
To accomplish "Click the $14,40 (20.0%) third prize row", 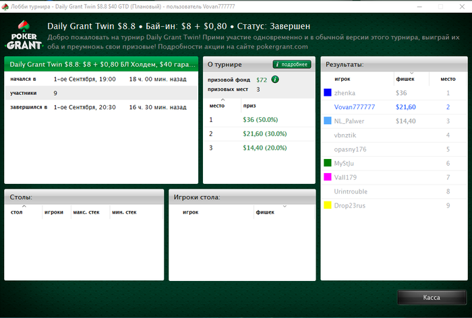I will (x=259, y=148).
